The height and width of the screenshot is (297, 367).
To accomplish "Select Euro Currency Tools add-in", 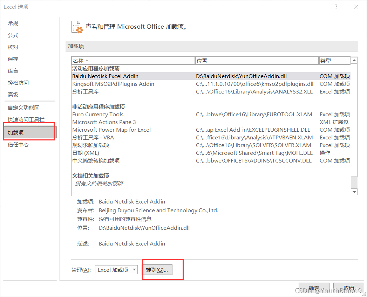I will click(211, 115).
